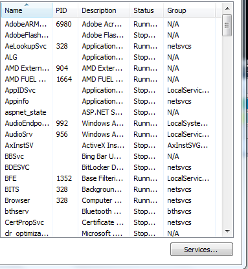Select the BBSvc service

point(14,156)
